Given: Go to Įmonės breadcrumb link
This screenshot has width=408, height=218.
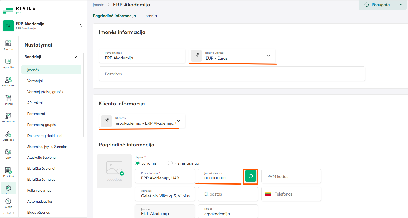Looking at the screenshot, I should [x=98, y=5].
